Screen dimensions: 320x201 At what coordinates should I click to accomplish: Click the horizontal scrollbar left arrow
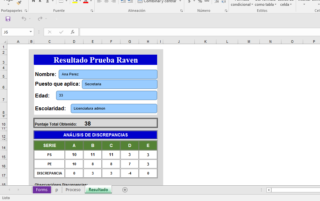(269, 190)
